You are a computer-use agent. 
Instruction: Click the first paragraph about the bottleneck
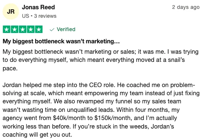[x=100, y=60]
